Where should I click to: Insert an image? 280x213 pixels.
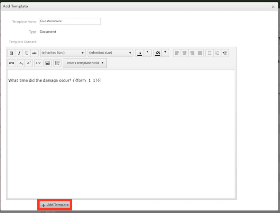tap(48, 63)
